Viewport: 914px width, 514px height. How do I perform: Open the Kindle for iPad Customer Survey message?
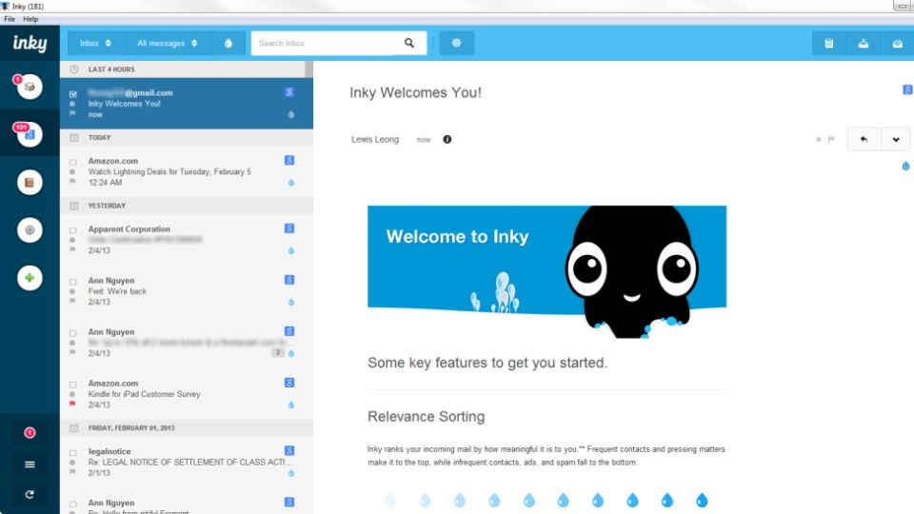(187, 394)
